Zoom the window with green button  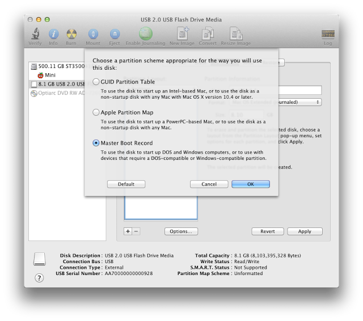tap(47, 20)
